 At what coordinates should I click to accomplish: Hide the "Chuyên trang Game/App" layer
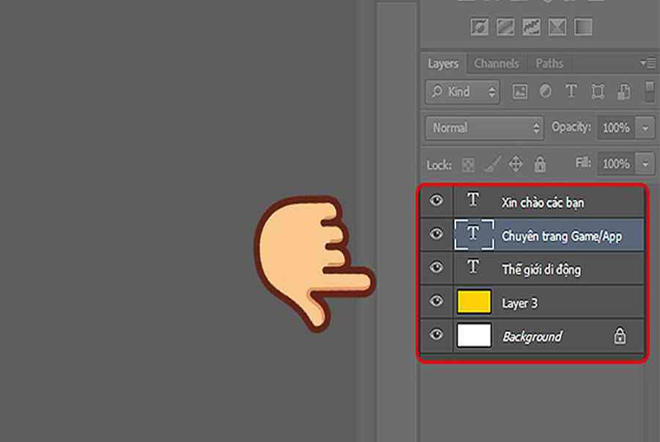click(x=436, y=233)
